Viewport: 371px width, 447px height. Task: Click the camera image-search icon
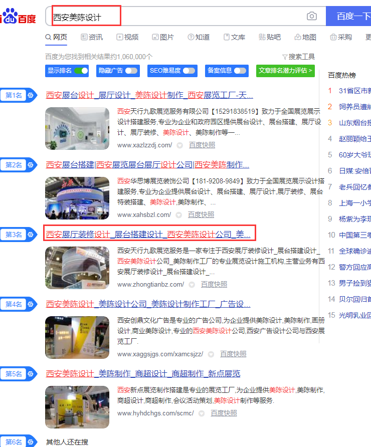point(312,17)
